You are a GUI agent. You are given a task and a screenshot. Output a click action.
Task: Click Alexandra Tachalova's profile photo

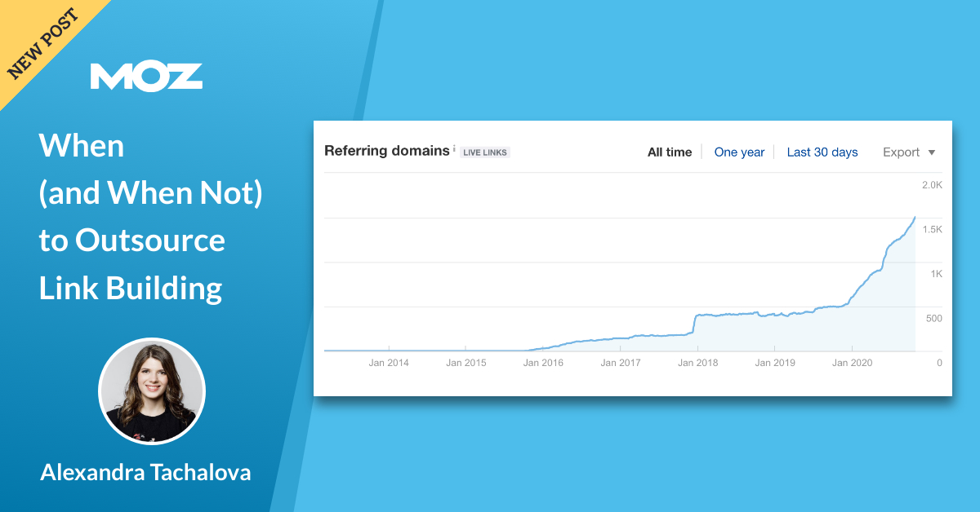pos(152,391)
